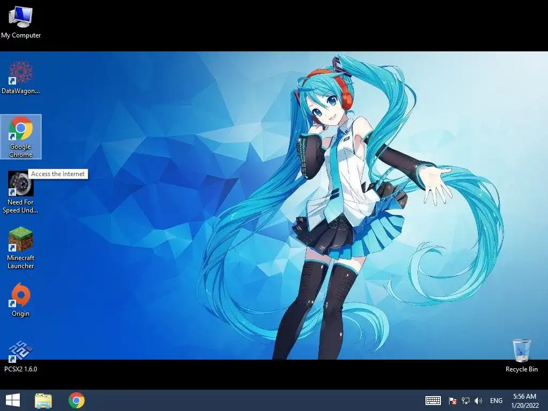The image size is (548, 411).
Task: Switch input language via ENG indicator
Action: (496, 400)
